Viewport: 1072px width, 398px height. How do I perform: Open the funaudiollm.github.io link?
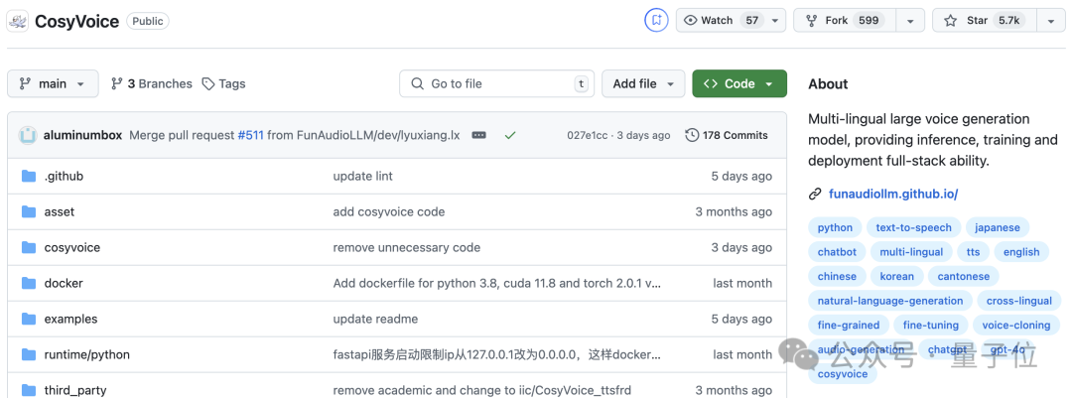click(x=892, y=194)
